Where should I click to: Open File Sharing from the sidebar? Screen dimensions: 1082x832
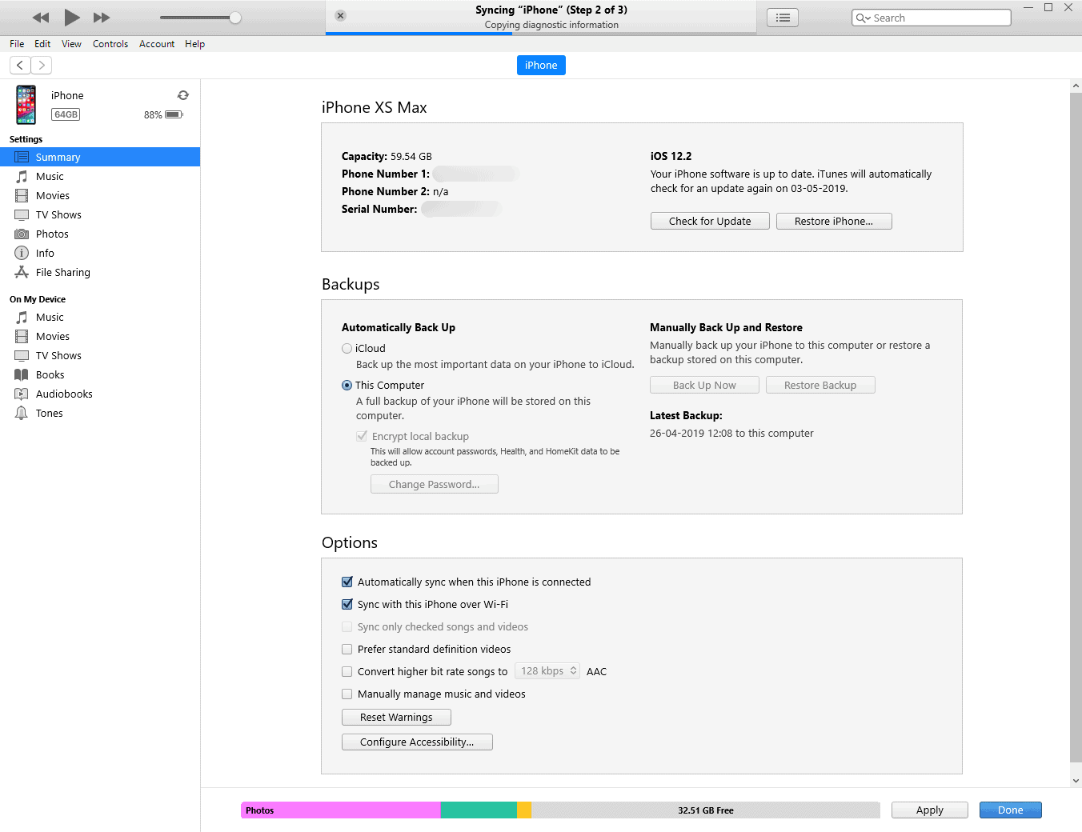coord(61,272)
